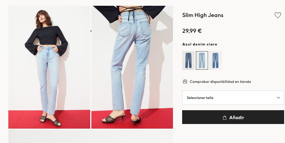This screenshot has width=285, height=143.
Task: Choose the dark blue denim swatch
Action: pyautogui.click(x=188, y=60)
